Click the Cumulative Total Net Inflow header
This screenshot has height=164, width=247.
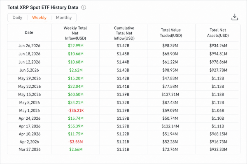(x=124, y=33)
